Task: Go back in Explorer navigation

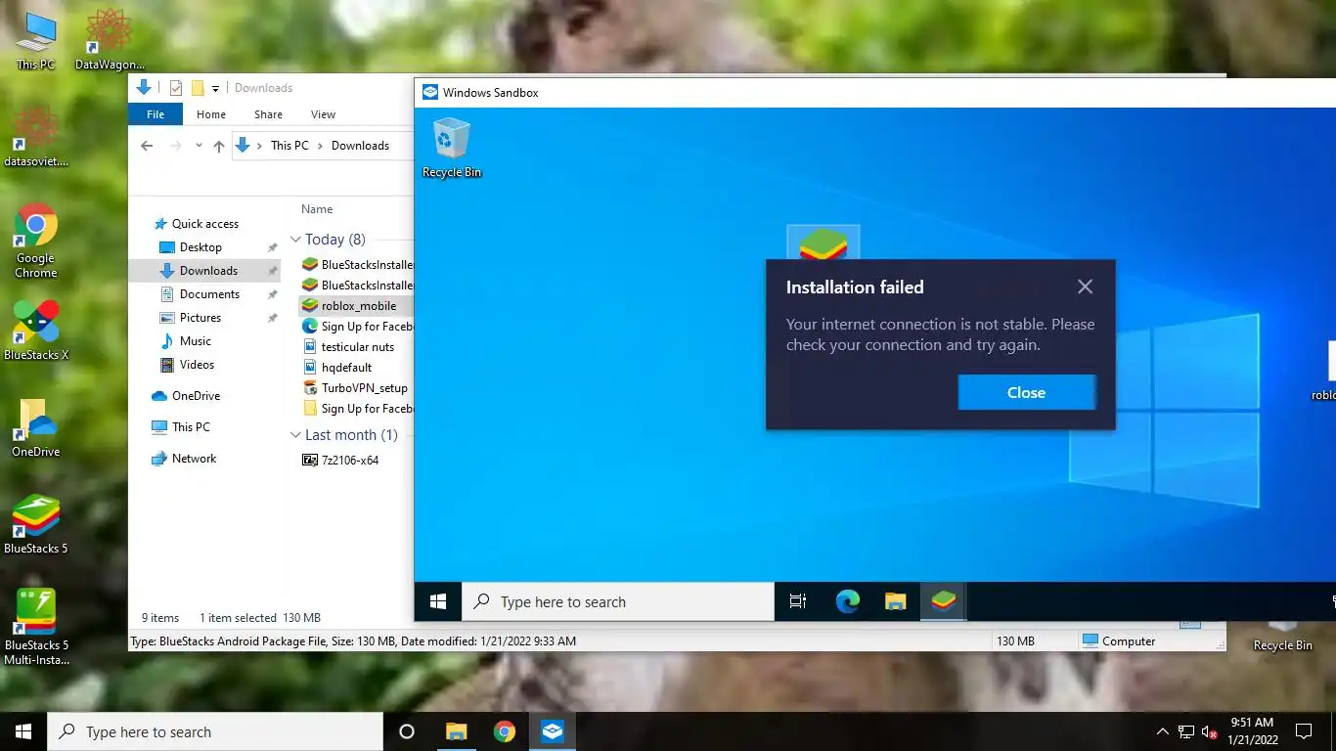Action: pyautogui.click(x=147, y=146)
